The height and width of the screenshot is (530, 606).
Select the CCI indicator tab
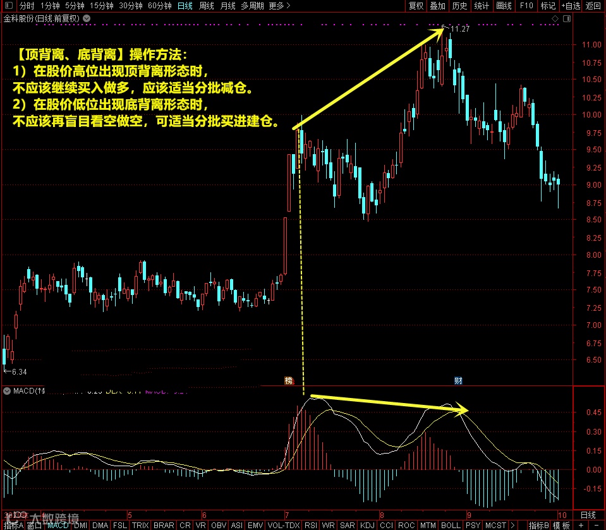pos(387,526)
